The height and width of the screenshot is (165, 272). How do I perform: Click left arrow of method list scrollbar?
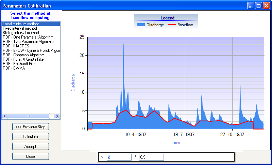coord(5,116)
